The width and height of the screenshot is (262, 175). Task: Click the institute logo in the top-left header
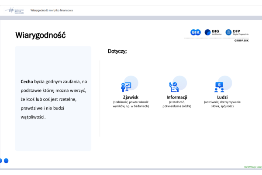coord(14,10)
